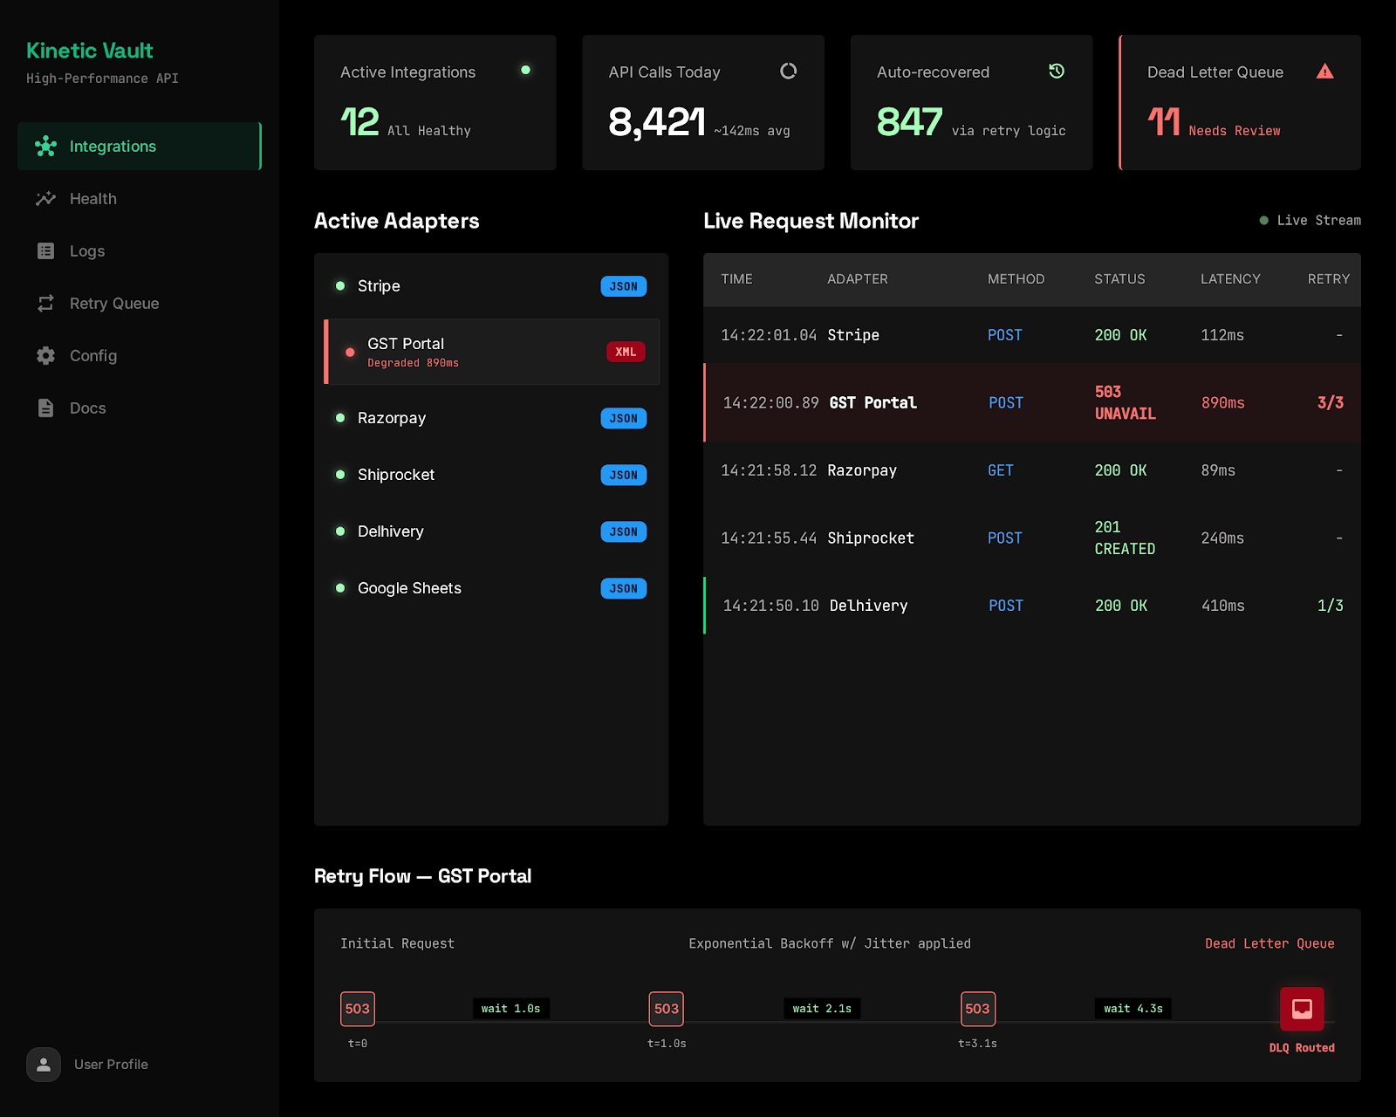Click the Razorpay GET method cell
1396x1117 pixels.
[x=1001, y=470]
